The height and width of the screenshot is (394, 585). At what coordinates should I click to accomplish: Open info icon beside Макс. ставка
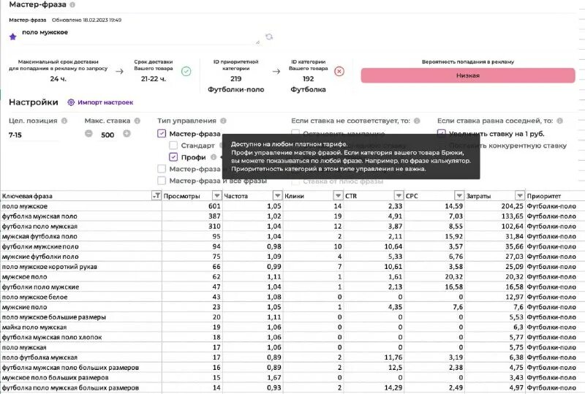click(x=137, y=121)
